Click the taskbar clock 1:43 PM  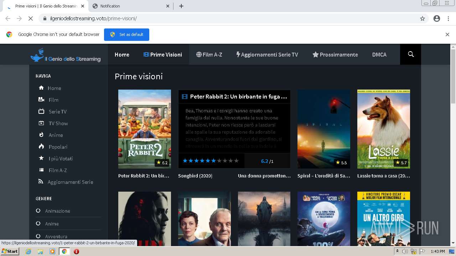[437, 251]
